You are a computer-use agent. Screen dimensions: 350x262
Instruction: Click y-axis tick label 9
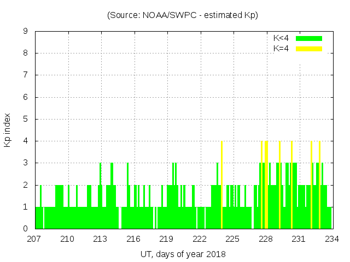(26, 32)
